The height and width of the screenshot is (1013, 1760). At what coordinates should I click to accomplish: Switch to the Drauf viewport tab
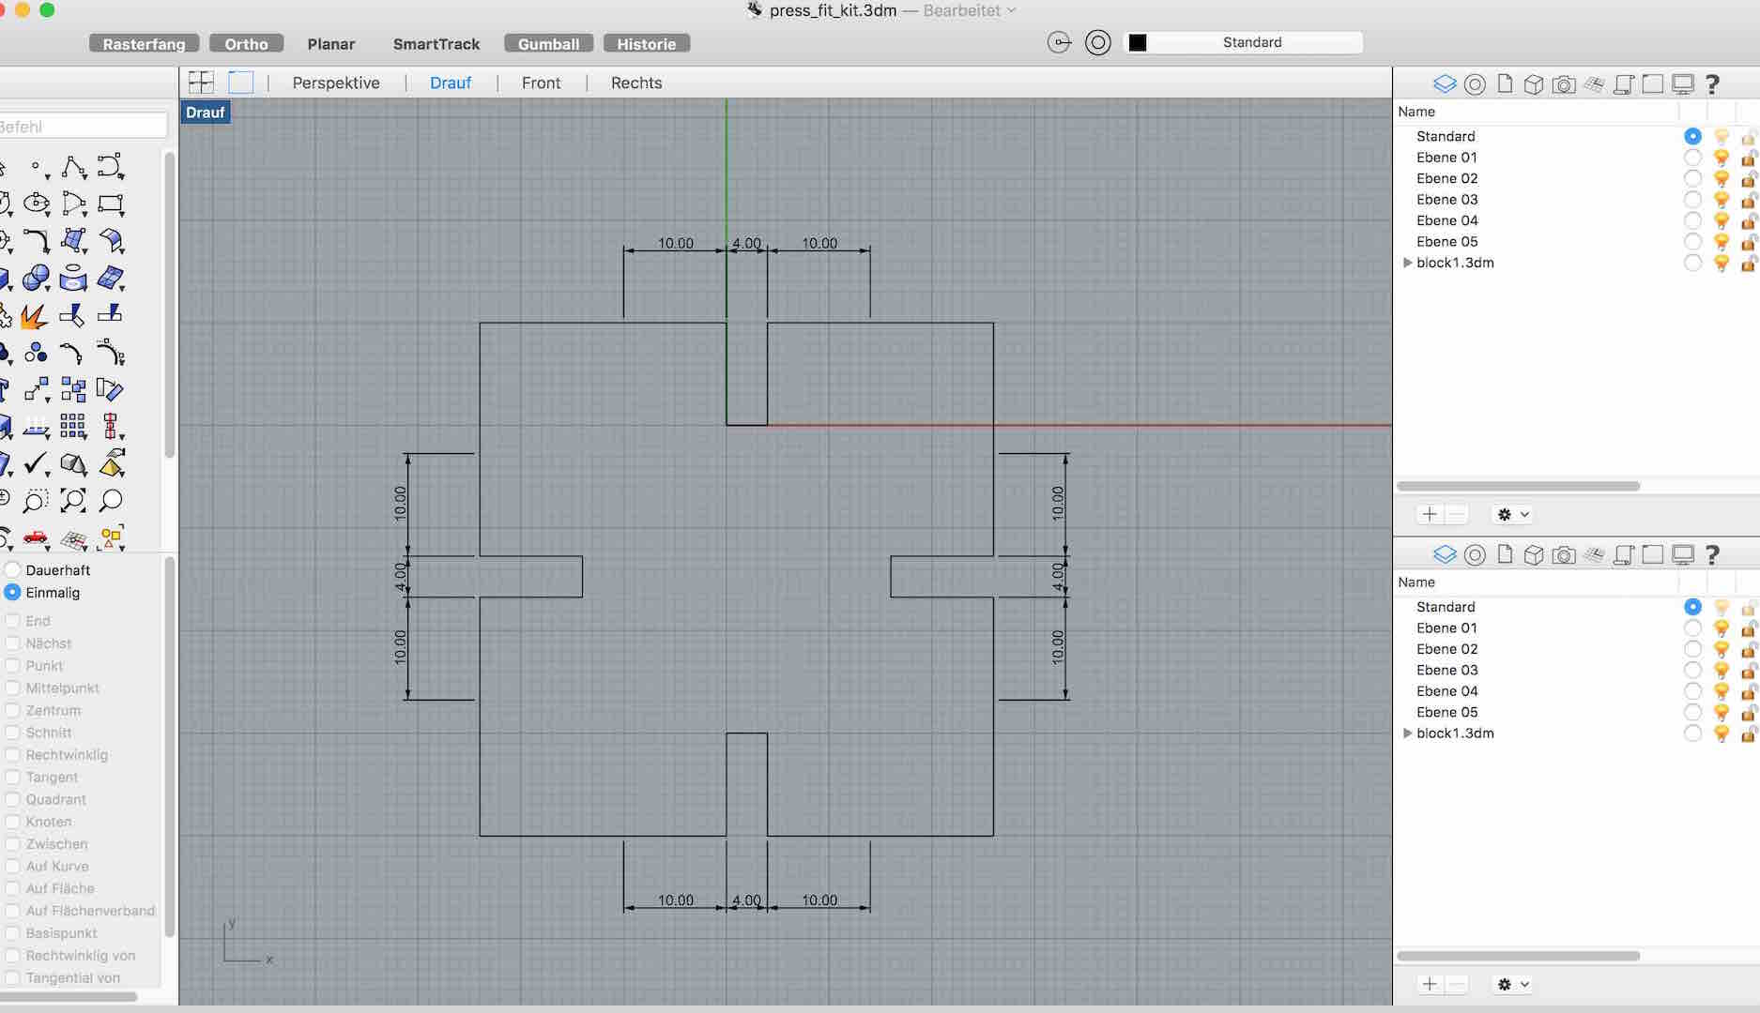[451, 83]
